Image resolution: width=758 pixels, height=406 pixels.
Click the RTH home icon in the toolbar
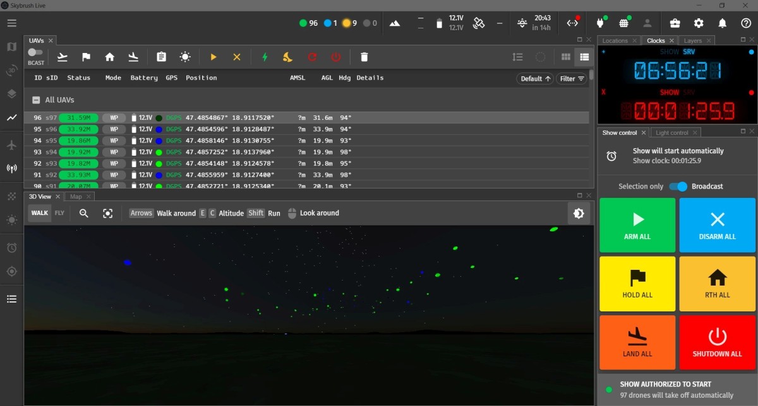[109, 57]
